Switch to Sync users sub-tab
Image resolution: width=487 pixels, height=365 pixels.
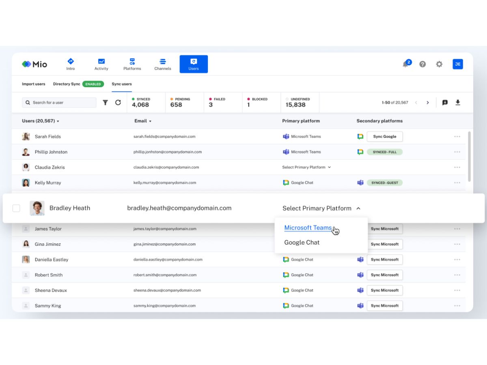click(x=122, y=84)
